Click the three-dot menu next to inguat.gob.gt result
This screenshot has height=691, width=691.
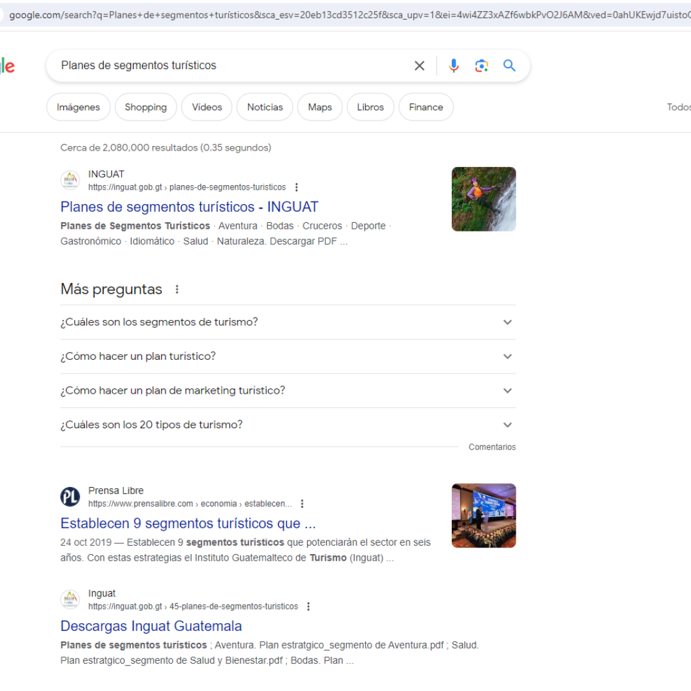pyautogui.click(x=297, y=187)
